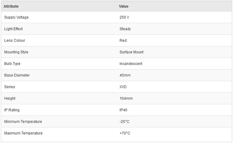
Task: Click the 250 V value
Action: (x=124, y=17)
